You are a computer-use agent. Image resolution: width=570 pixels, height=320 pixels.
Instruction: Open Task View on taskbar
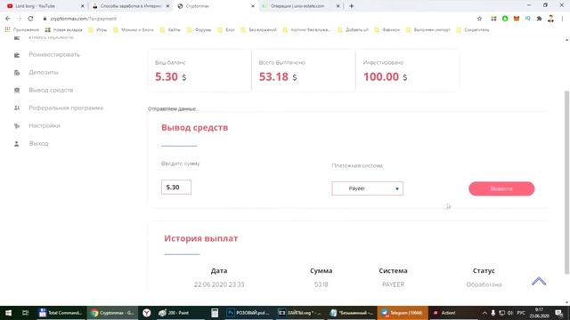coord(25,313)
